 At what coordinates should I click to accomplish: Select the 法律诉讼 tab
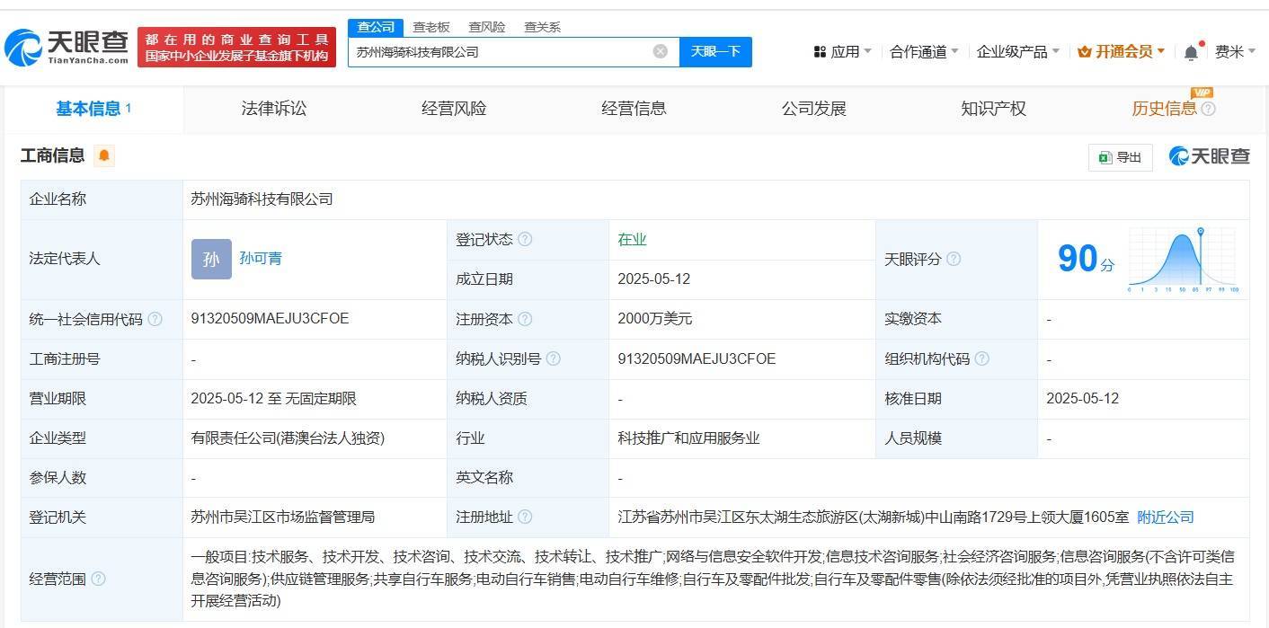point(274,109)
